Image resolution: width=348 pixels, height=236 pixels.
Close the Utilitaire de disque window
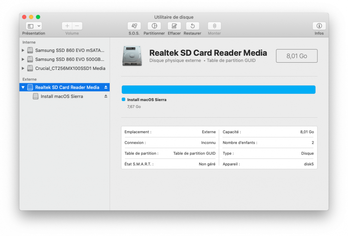point(24,17)
